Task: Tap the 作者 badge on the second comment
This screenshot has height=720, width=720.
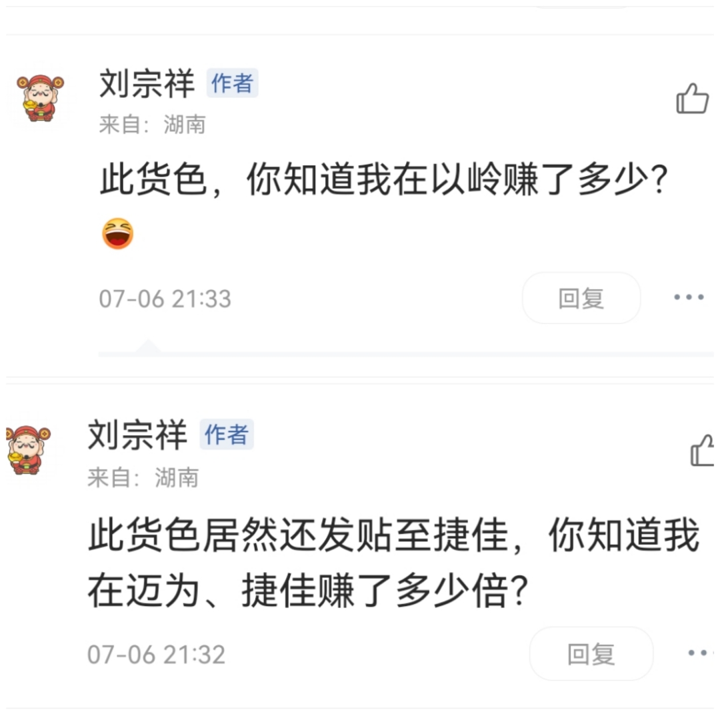Action: coord(227,435)
